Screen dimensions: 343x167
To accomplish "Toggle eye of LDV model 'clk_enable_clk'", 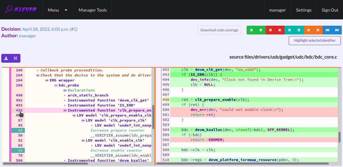I will [x=83, y=141].
